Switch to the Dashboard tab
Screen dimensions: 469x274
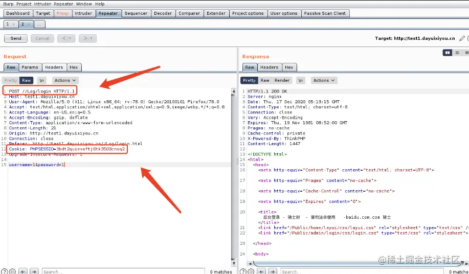pos(18,13)
